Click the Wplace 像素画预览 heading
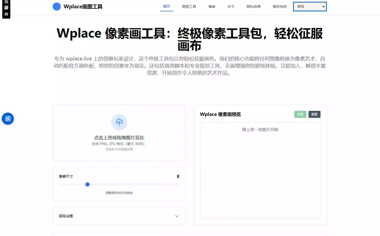380x236 pixels. pos(220,114)
